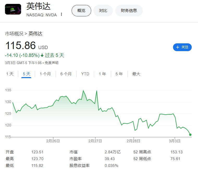Click the NVIDIA stock thumbnail image
The image size is (198, 170).
pos(13,9)
